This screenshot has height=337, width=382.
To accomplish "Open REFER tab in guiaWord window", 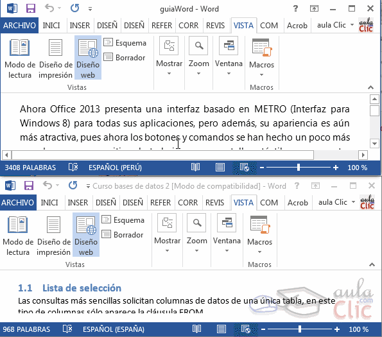I will click(x=162, y=25).
